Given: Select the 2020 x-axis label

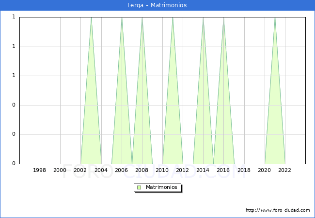Looking at the screenshot, I should click(265, 170).
